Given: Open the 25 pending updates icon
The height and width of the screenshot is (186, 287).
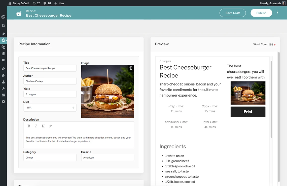Looking at the screenshot, I should (x=34, y=3).
